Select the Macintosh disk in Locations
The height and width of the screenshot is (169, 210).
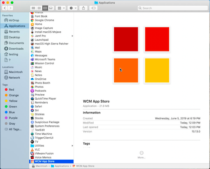coord(15,72)
